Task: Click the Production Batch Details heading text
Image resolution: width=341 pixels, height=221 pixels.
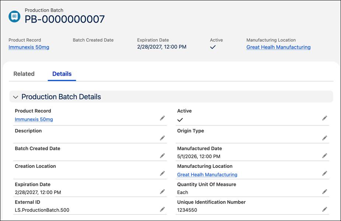Action: click(x=61, y=97)
